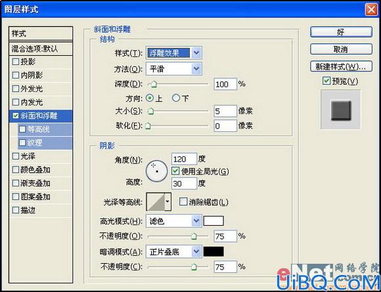Enable the 内发光 inner glow checkbox
Screen dimensions: 381x292
[x=16, y=102]
